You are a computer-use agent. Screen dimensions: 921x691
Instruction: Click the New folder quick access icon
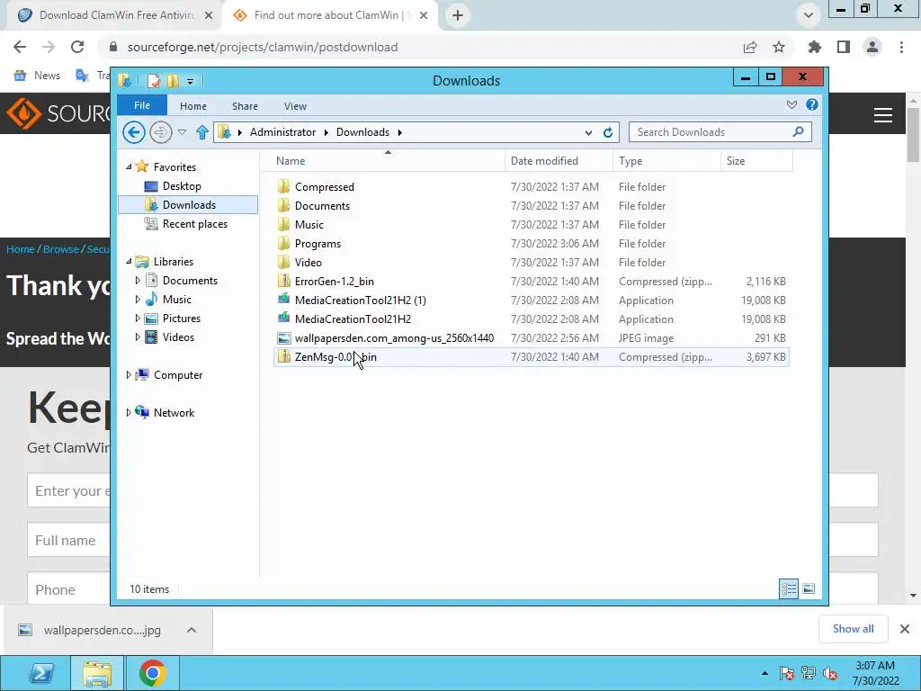click(173, 80)
